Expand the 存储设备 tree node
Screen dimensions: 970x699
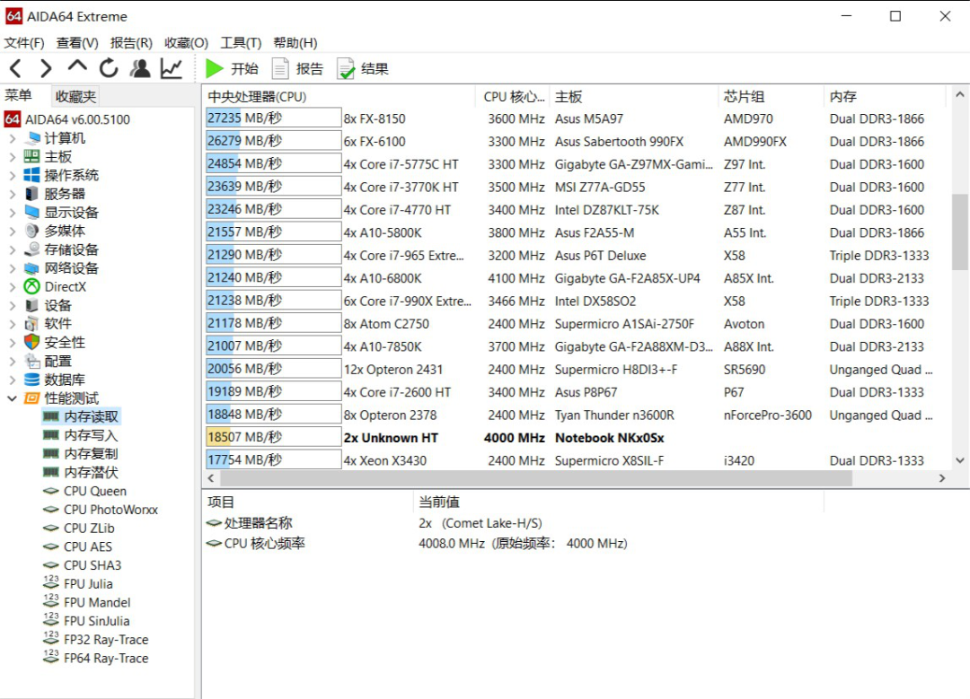13,249
